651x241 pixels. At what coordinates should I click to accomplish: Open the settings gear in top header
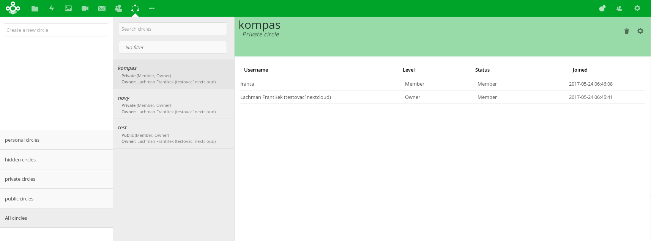[x=637, y=8]
